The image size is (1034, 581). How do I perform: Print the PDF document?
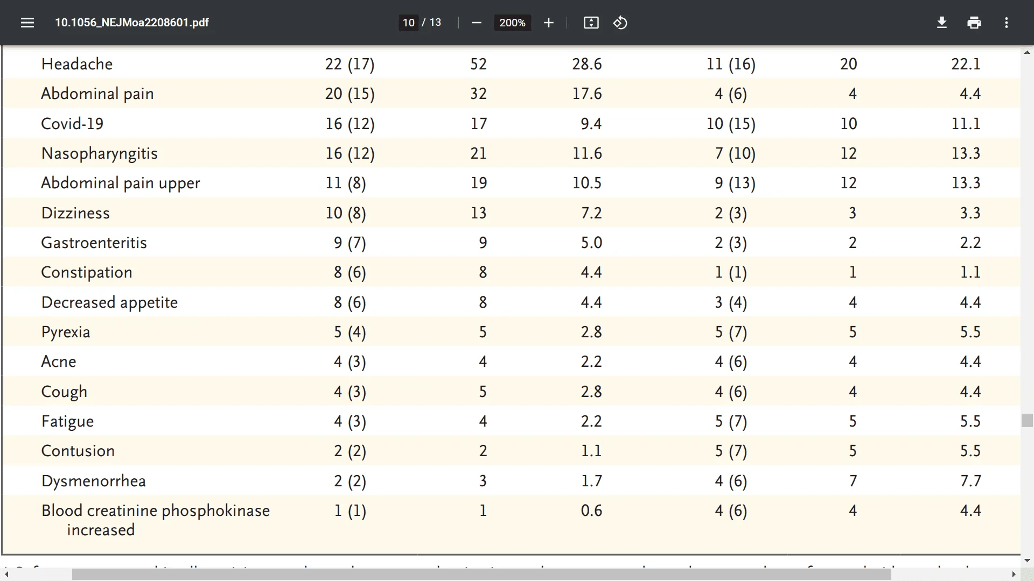coord(974,23)
